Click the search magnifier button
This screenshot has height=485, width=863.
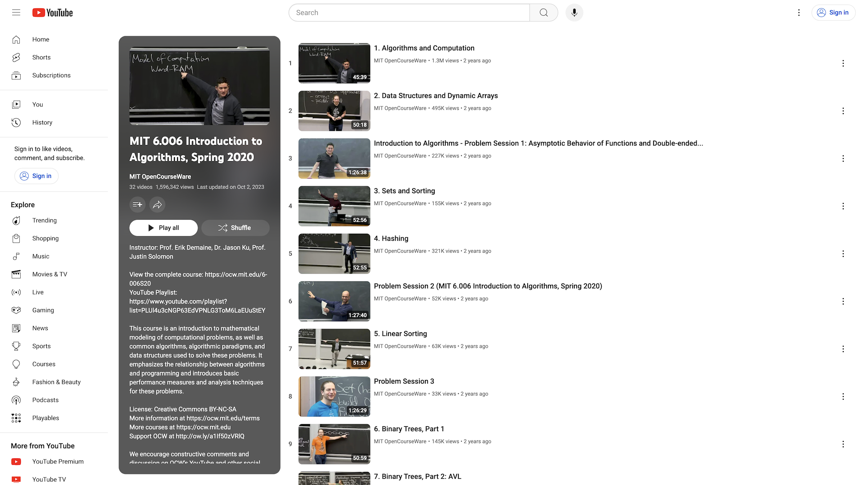544,13
